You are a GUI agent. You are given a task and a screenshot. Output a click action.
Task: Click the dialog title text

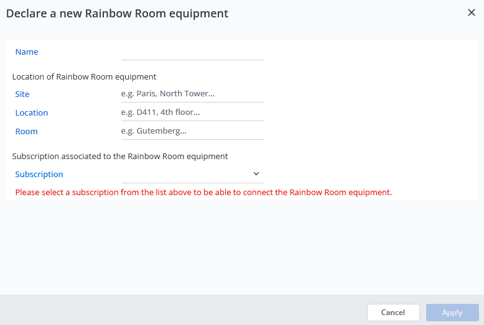[117, 13]
